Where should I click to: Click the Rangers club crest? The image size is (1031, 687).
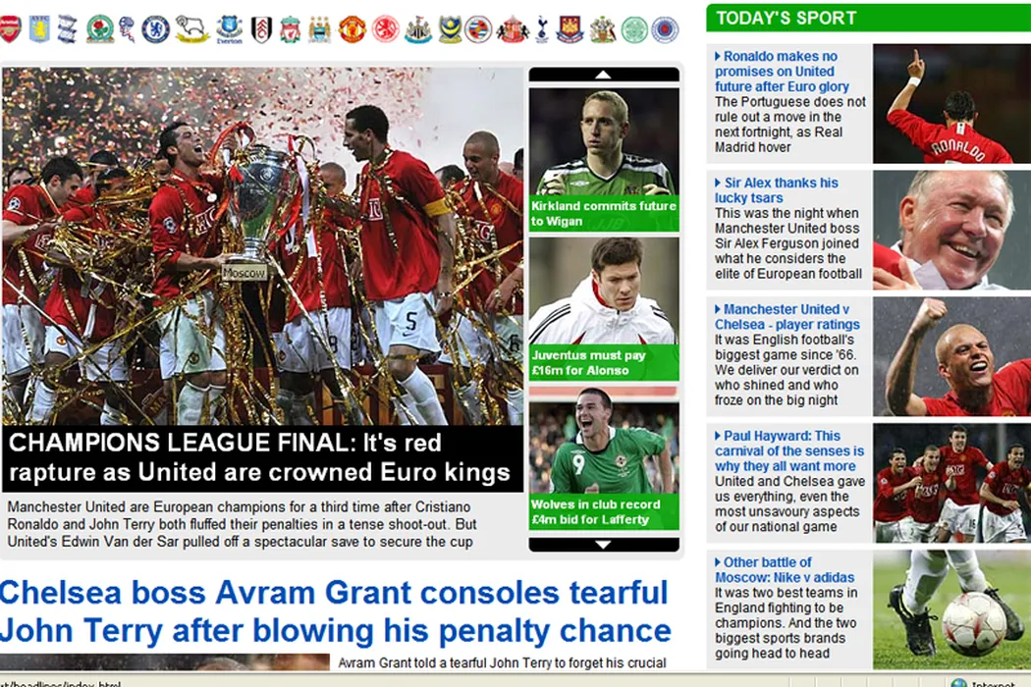click(665, 29)
